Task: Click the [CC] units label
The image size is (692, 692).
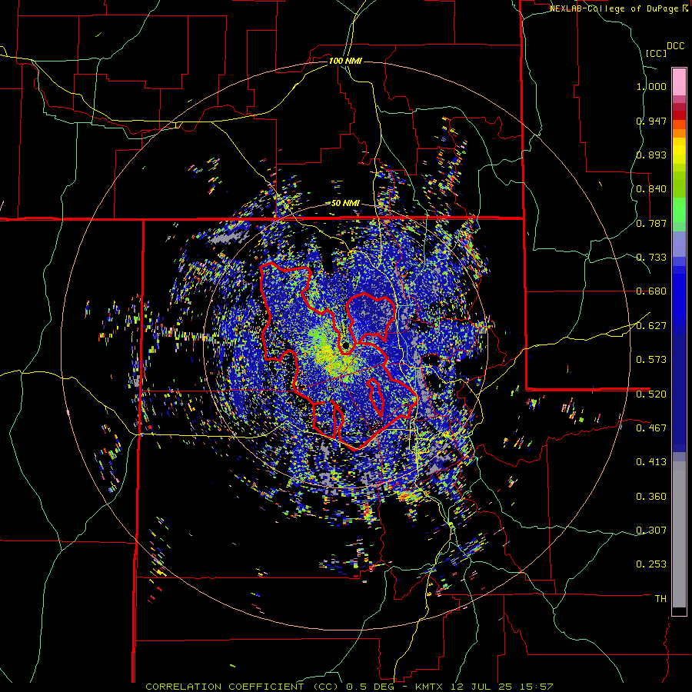Action: click(x=656, y=53)
